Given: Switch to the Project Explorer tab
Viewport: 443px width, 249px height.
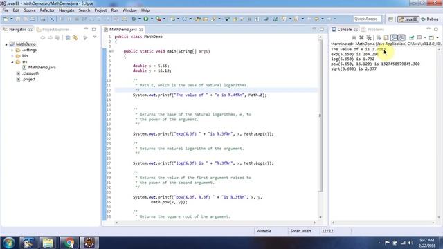Looking at the screenshot, I should pyautogui.click(x=53, y=29).
